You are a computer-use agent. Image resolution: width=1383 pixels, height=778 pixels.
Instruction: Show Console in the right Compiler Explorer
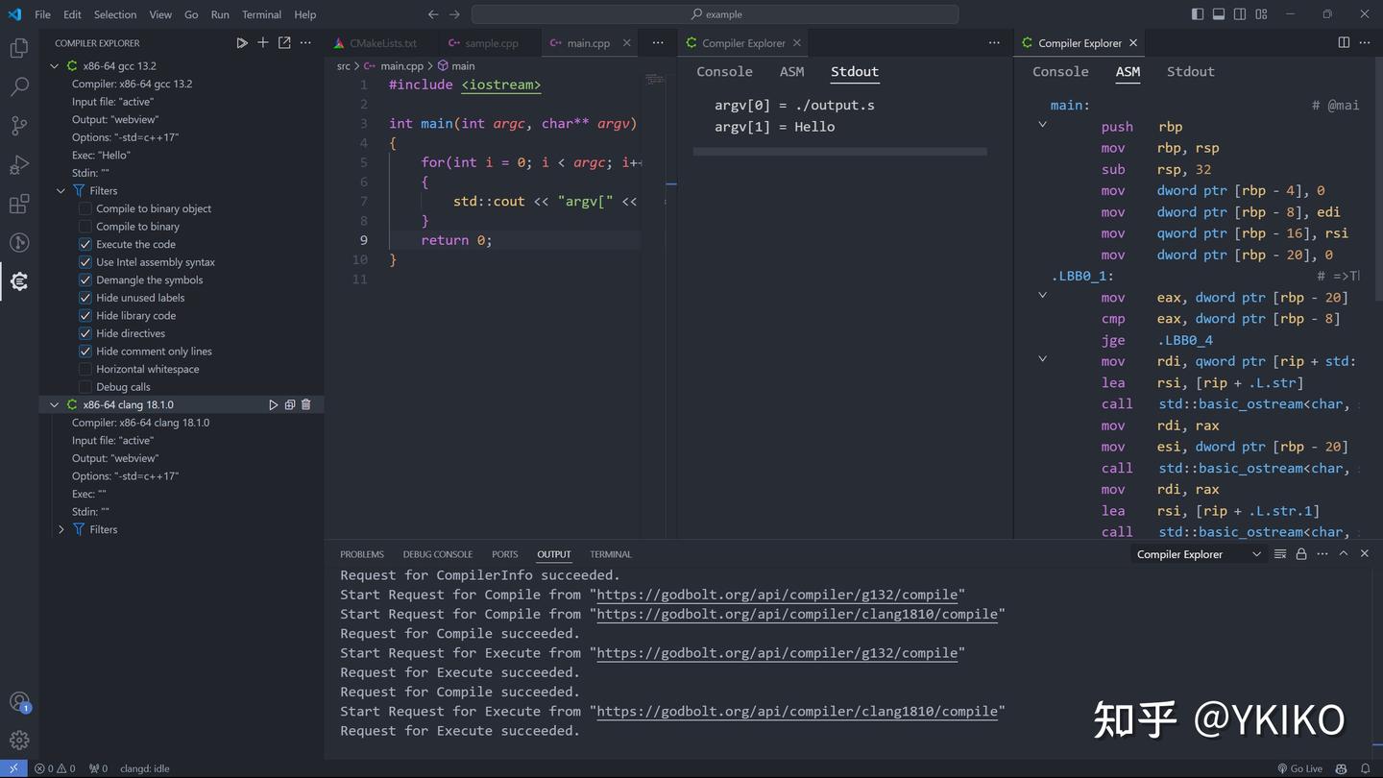[x=1060, y=72]
